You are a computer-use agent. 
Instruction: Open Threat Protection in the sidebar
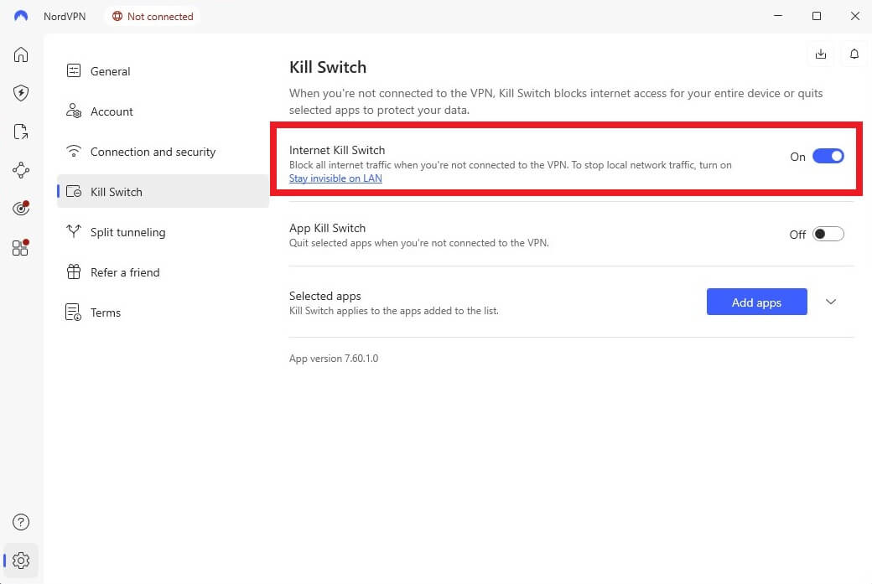(x=20, y=93)
